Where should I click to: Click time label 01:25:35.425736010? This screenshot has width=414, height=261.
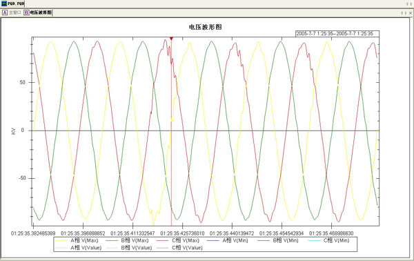click(182, 233)
